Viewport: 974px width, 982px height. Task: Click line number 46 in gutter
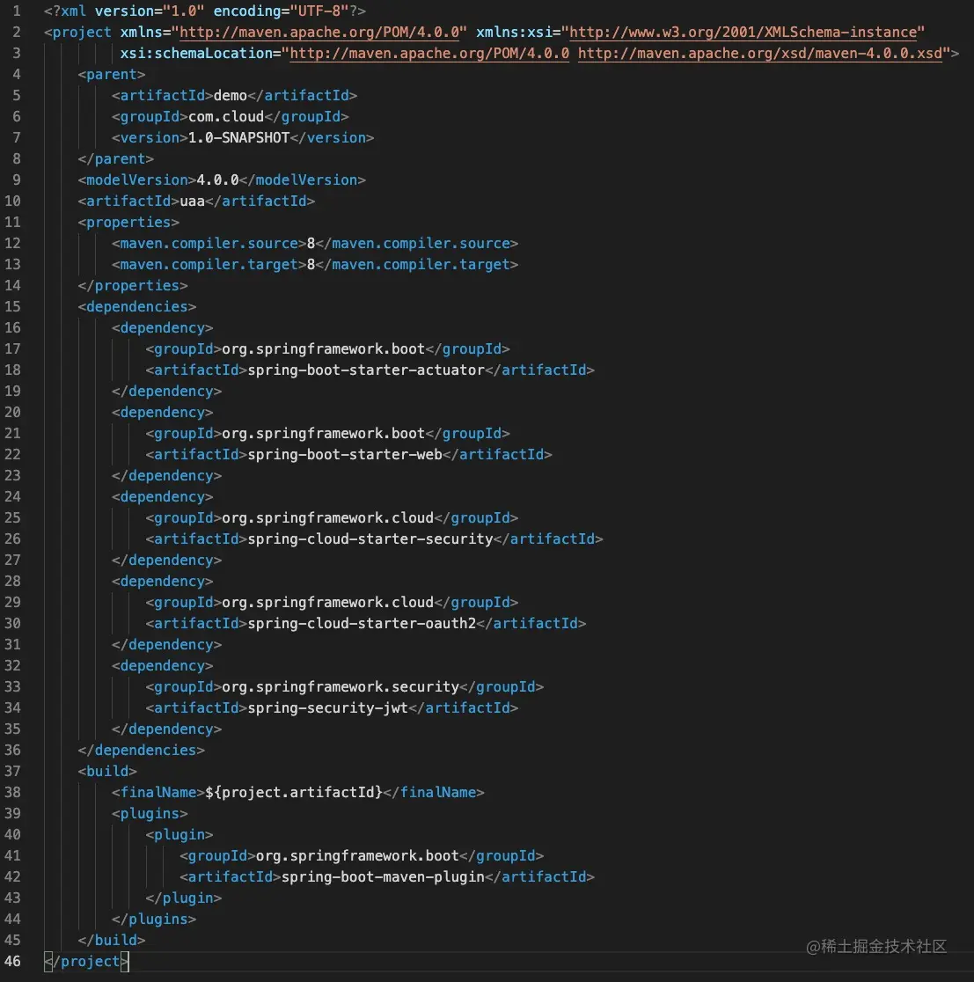point(12,962)
